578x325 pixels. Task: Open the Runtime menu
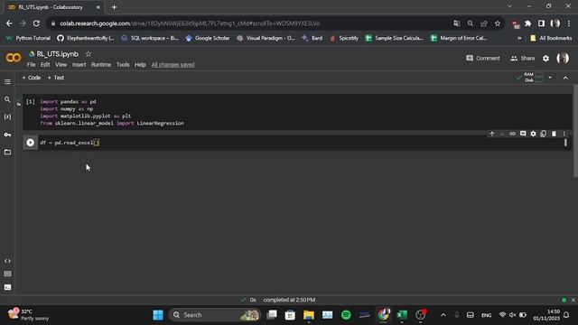tap(101, 64)
